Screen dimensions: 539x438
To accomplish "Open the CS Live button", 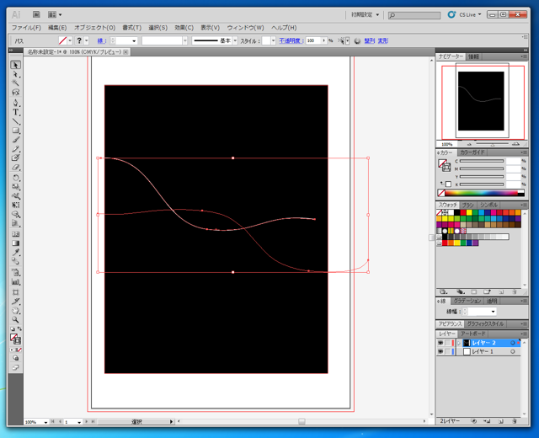I will pyautogui.click(x=466, y=14).
